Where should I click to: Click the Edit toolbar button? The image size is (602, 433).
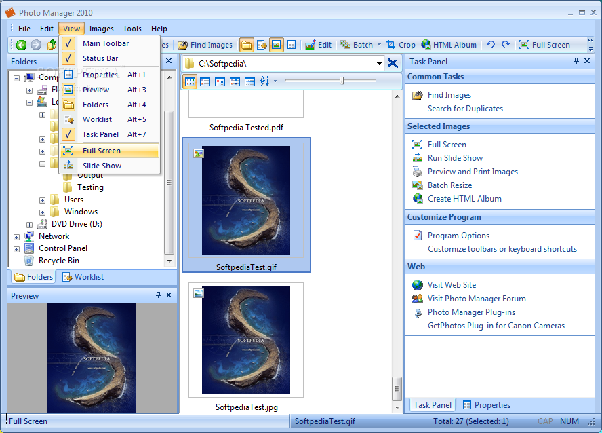coord(318,45)
